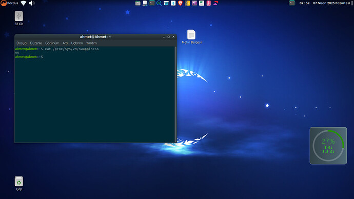This screenshot has width=354, height=199.
Task: Launch the file manager from the panel
Action: [137, 3]
